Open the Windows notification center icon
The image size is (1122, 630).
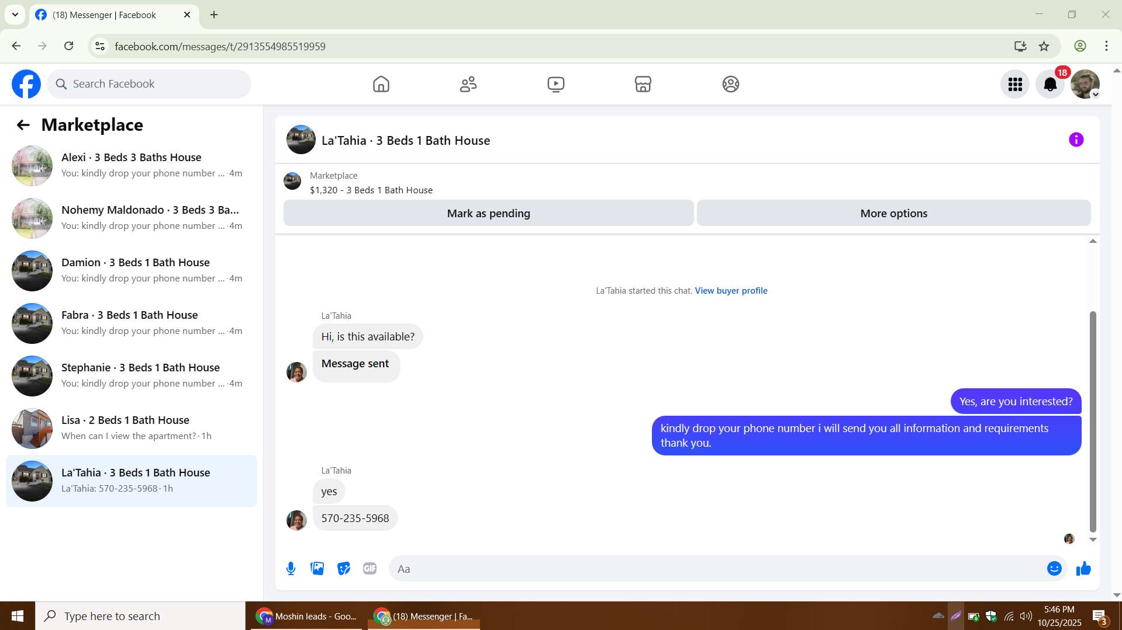click(1099, 616)
